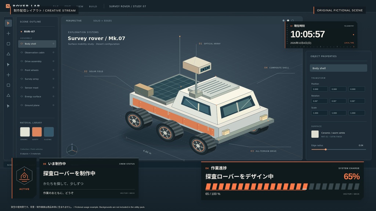Screen dimensions: 376x211
Task: Click the hexagon ACTIVE status icon
Action: click(24, 176)
